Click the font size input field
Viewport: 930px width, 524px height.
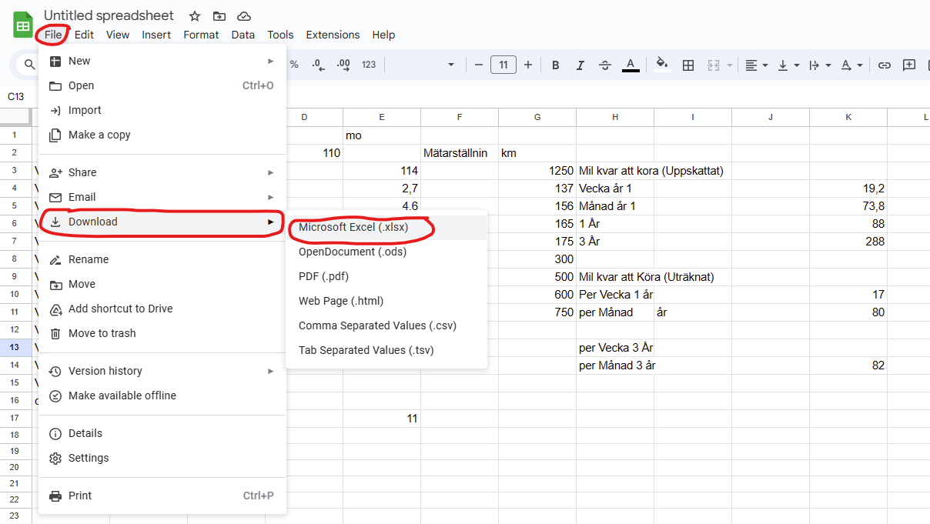503,65
